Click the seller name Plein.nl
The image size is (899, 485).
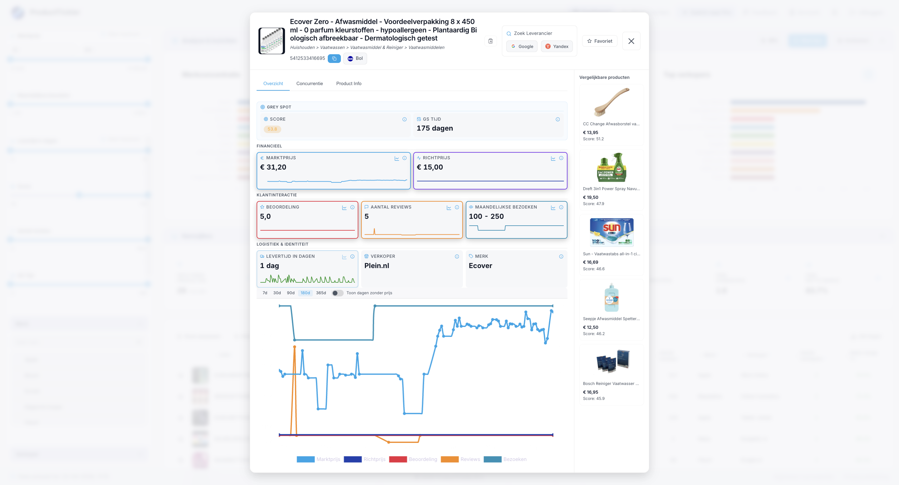pos(376,266)
